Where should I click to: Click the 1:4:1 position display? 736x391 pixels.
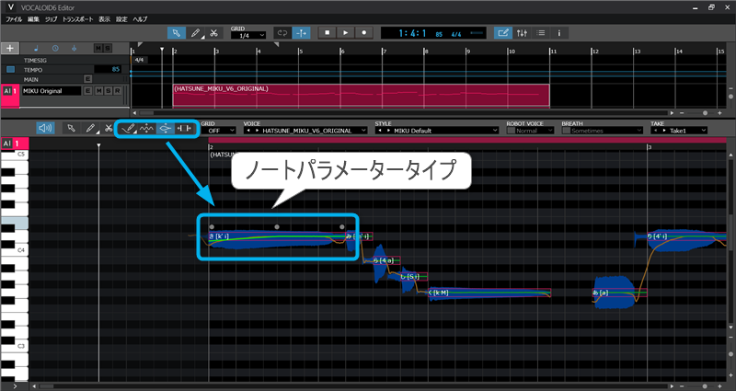point(412,33)
